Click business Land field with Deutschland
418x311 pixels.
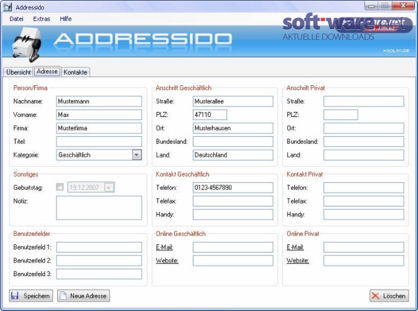point(233,155)
